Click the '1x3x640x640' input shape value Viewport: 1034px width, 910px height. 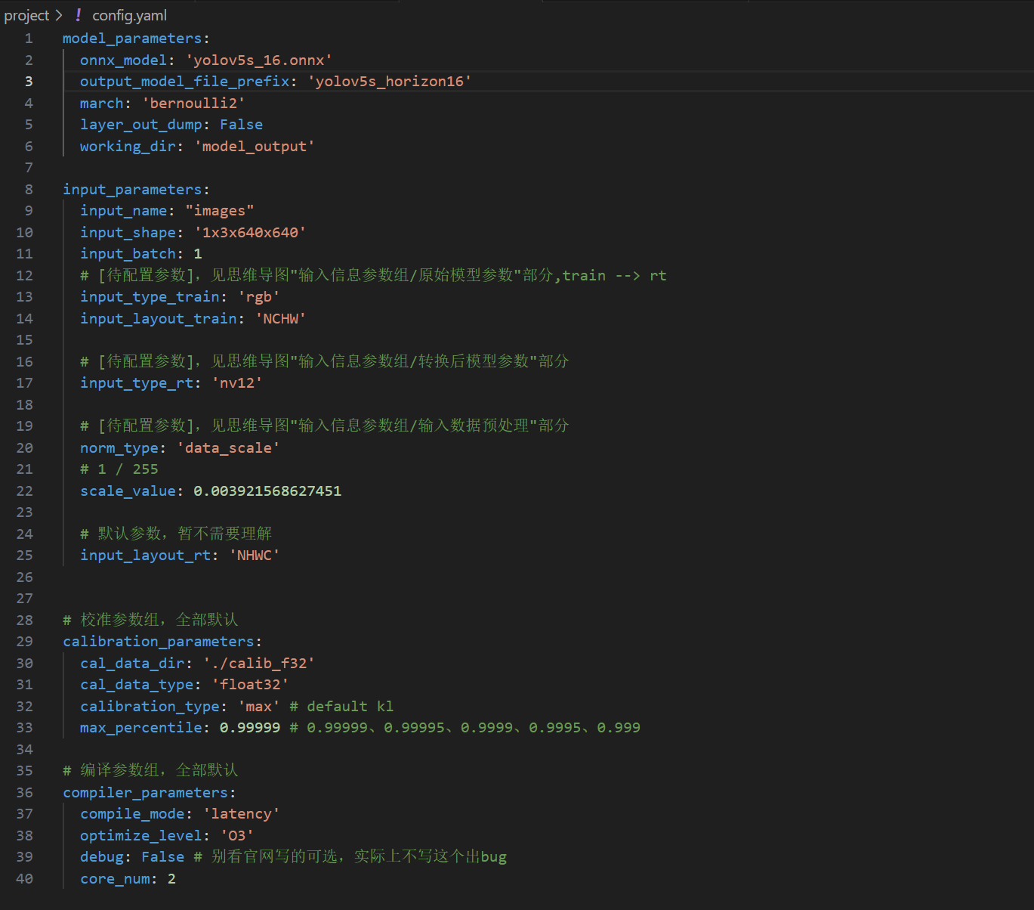(250, 233)
